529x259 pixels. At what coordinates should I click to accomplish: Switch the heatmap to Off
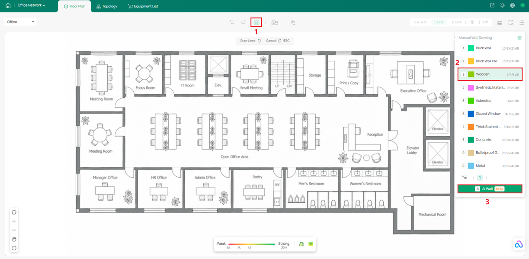[x=485, y=22]
